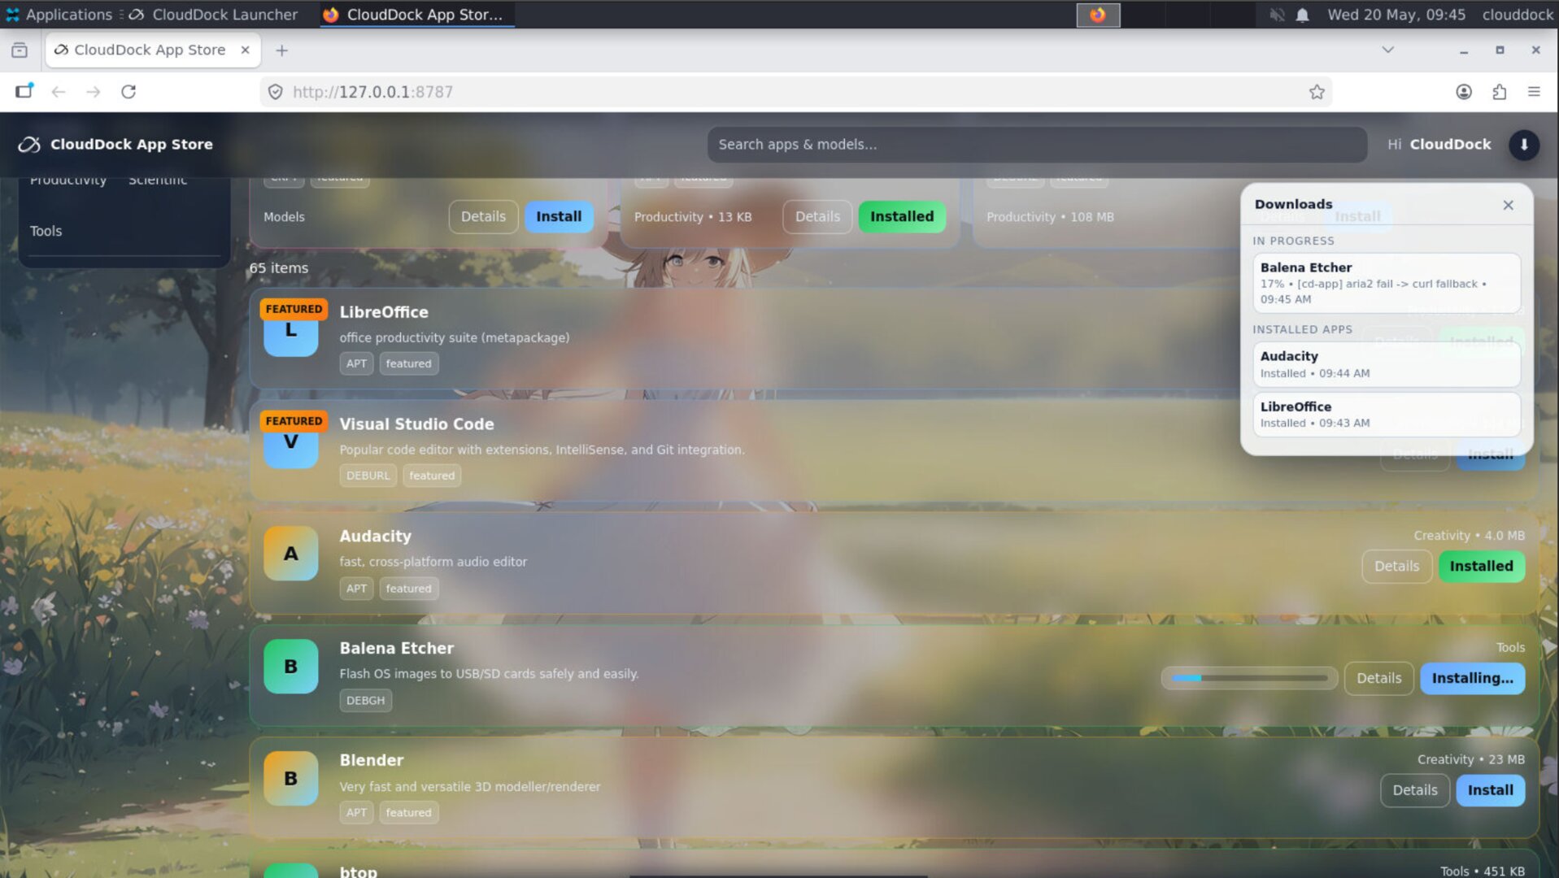Select the CloudDock App Store browser tab
The height and width of the screenshot is (878, 1559).
coord(153,50)
